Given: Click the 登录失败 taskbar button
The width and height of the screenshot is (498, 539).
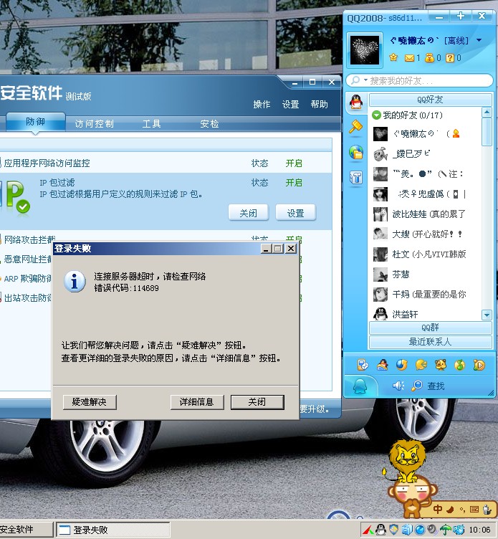Looking at the screenshot, I should pyautogui.click(x=113, y=530).
